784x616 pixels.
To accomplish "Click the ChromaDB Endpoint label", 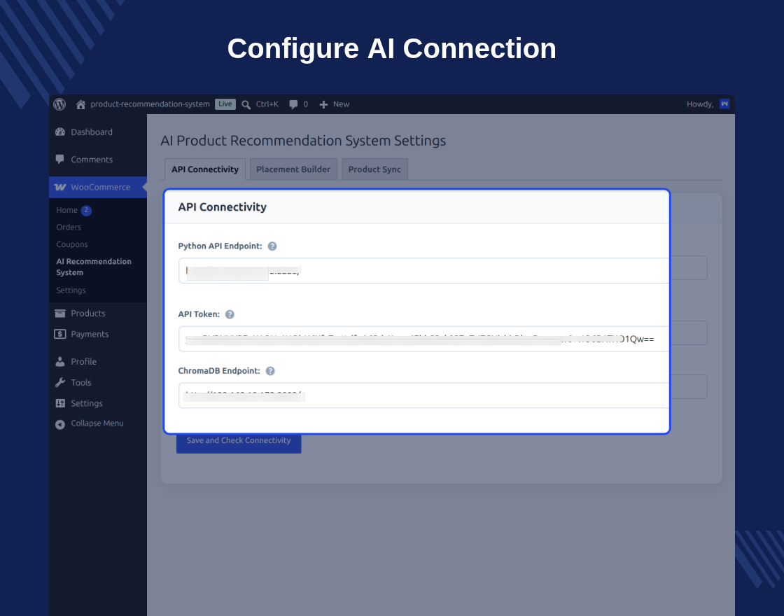I will (219, 371).
